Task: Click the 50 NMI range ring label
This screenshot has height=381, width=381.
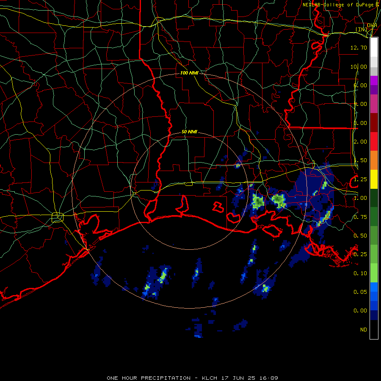Action: point(189,132)
